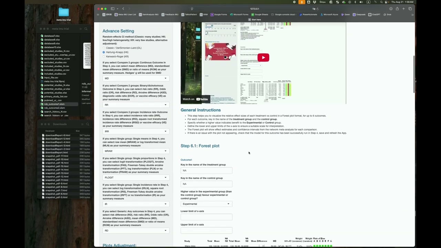
Task: Open Dropbox menu bar icon
Action: coord(315,2)
